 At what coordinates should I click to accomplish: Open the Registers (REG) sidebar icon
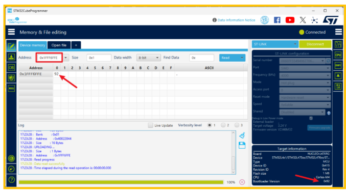[x=11, y=88]
